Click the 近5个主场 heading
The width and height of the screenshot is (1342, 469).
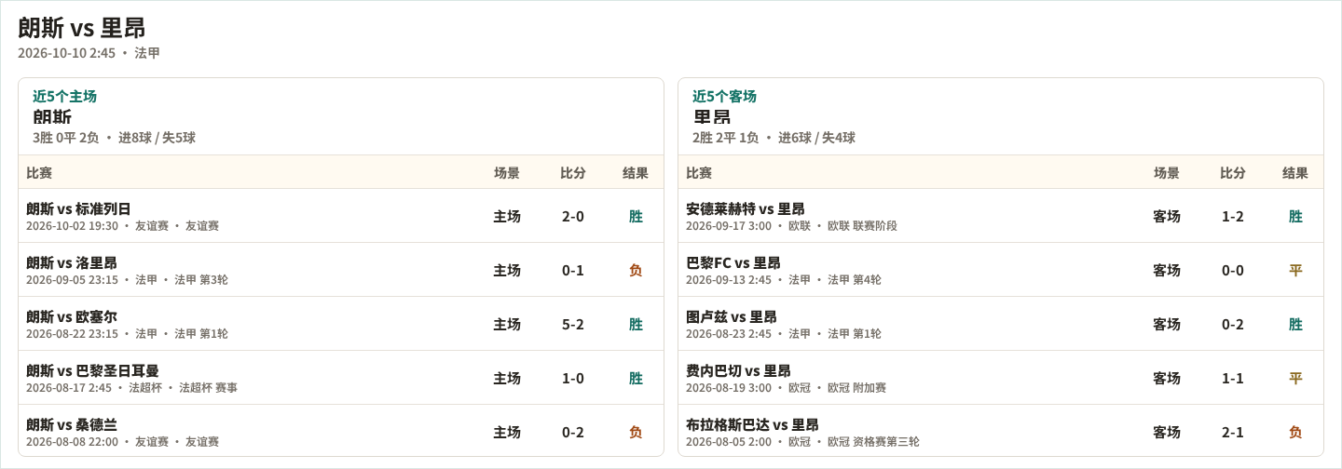[x=64, y=96]
